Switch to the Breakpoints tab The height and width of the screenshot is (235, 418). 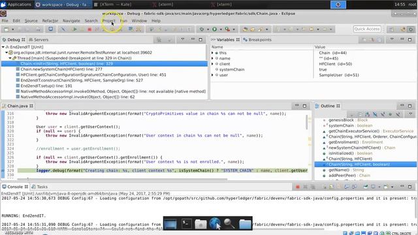pyautogui.click(x=257, y=40)
